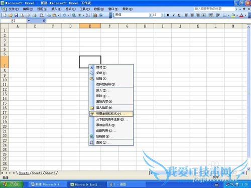Expand the Fill Color dropdown arrow

pos(237,15)
